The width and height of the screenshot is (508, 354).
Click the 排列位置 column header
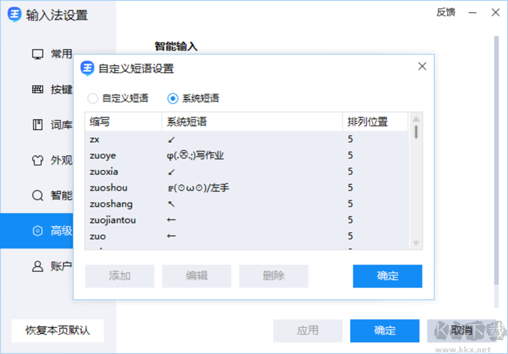pyautogui.click(x=375, y=122)
